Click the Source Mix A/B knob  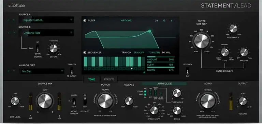pos(45,101)
